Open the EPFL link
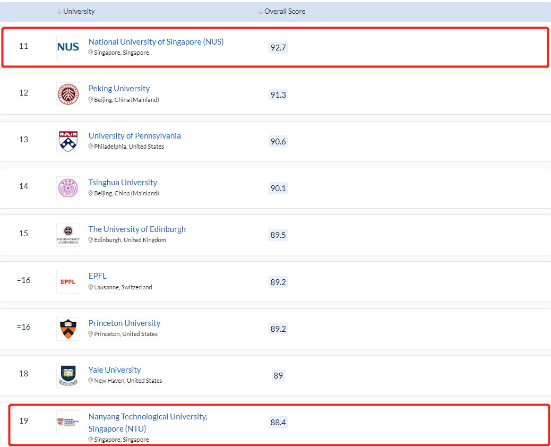 97,276
